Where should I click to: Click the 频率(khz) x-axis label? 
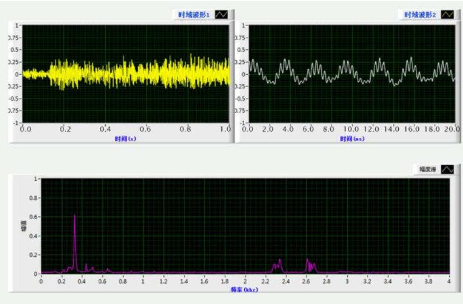244,290
